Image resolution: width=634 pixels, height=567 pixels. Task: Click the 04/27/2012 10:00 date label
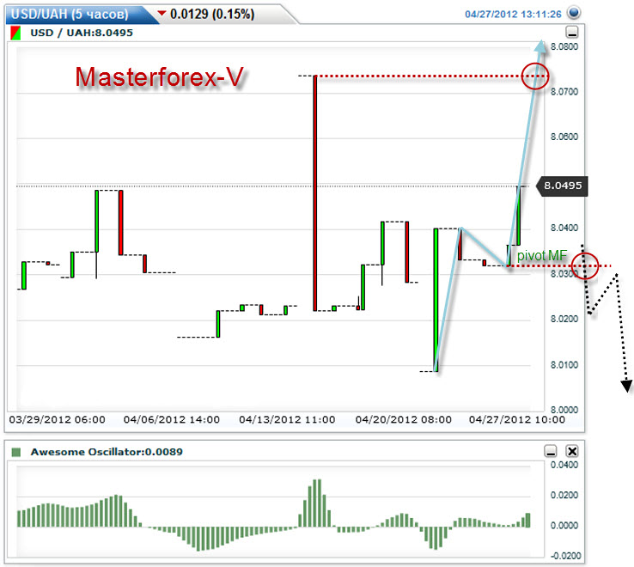[x=517, y=419]
